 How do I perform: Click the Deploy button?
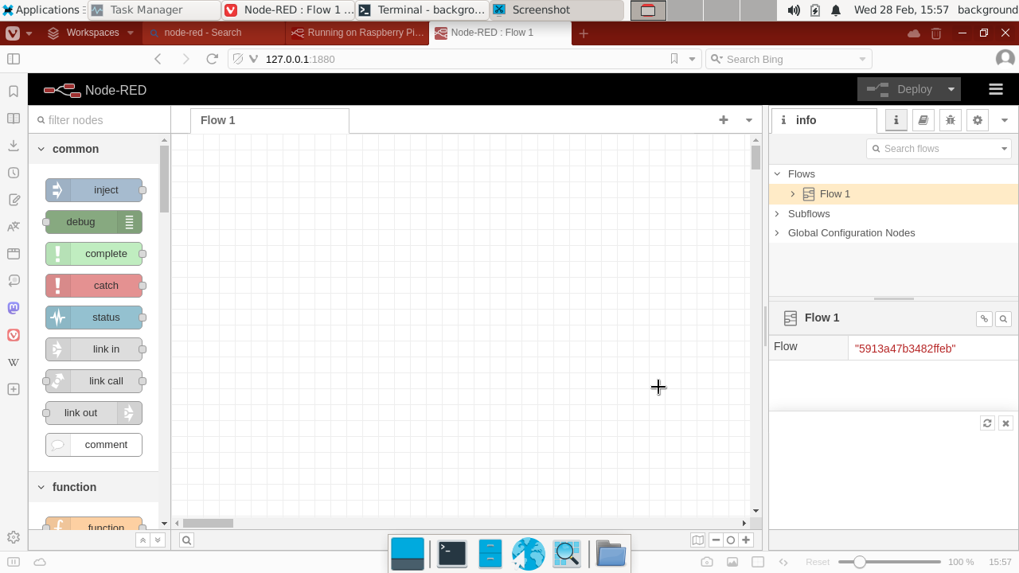coord(908,89)
